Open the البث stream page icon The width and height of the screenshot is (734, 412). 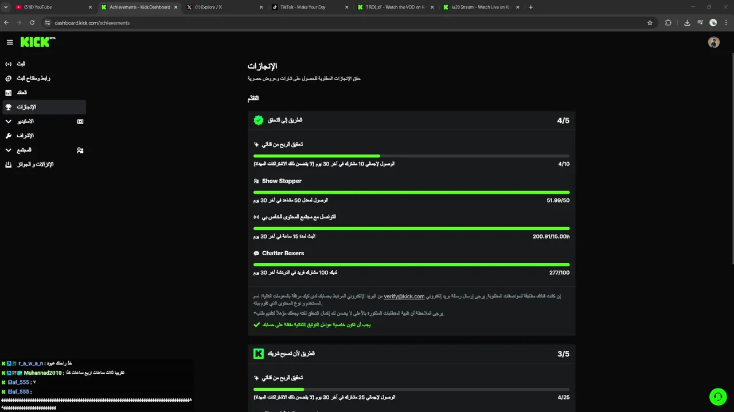click(8, 64)
